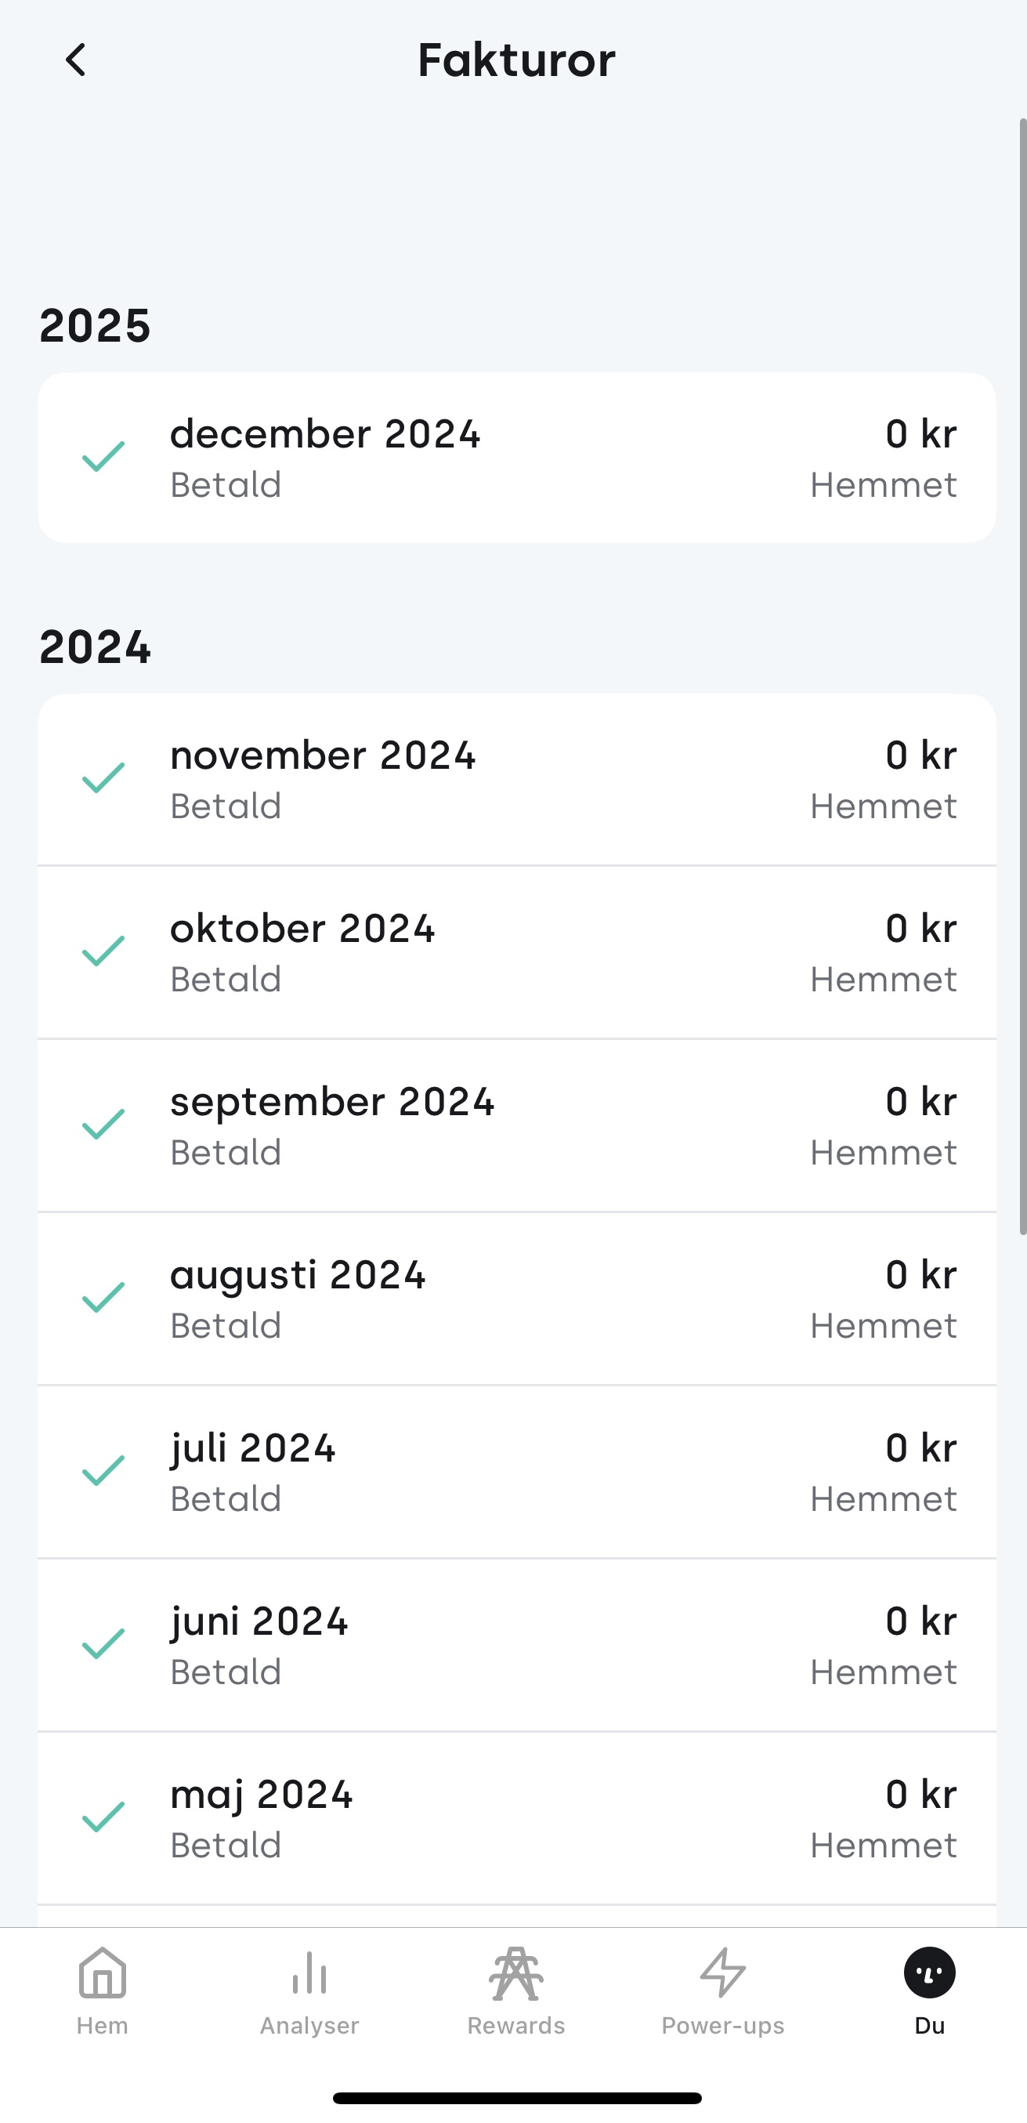The width and height of the screenshot is (1027, 2123).
Task: Open the Analyser bar chart icon
Action: (309, 1973)
